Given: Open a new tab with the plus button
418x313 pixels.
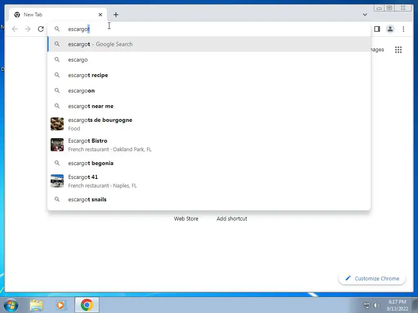Looking at the screenshot, I should (x=116, y=15).
